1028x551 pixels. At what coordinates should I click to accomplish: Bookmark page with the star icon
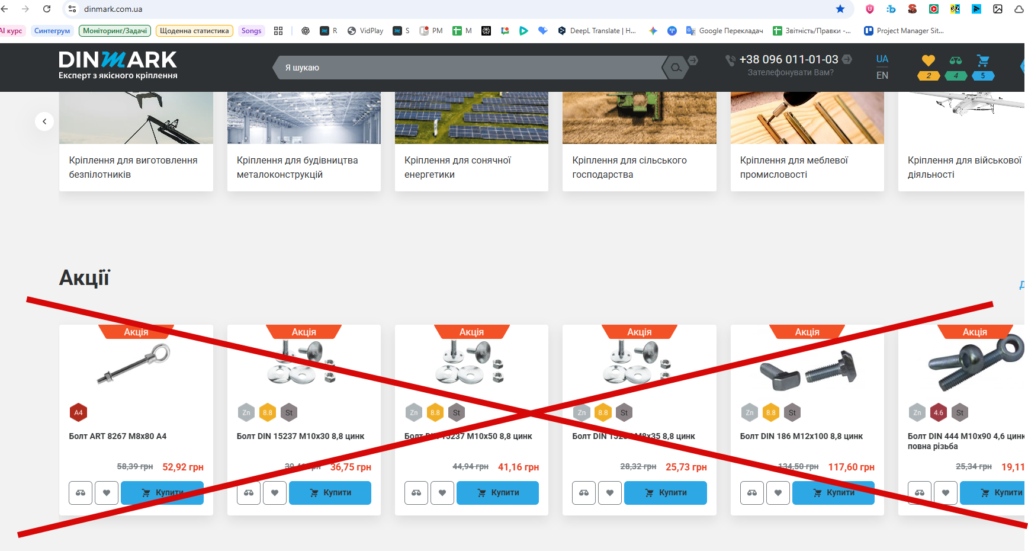click(x=840, y=9)
